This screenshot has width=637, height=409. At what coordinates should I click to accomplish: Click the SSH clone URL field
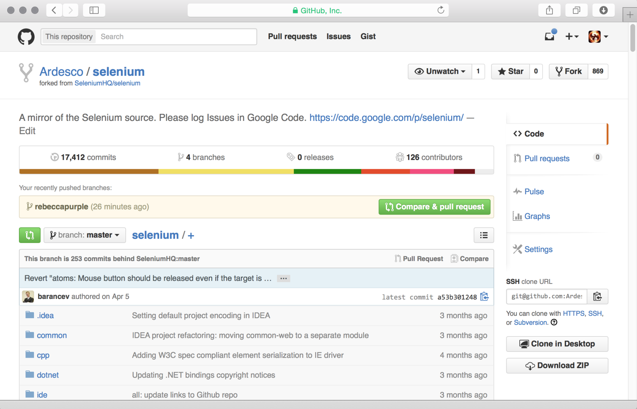click(547, 296)
